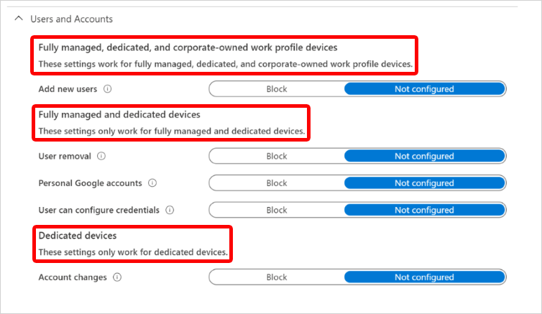Block Account changes on dedicated devices

277,277
